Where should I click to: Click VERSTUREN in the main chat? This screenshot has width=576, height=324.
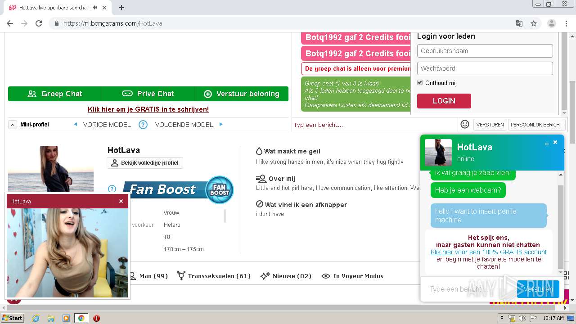(x=490, y=125)
